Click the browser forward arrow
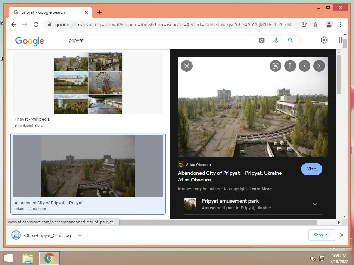The width and height of the screenshot is (354, 265). click(25, 24)
